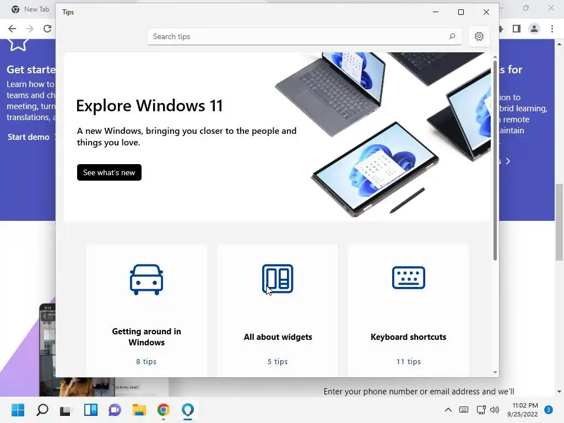The width and height of the screenshot is (564, 423).
Task: Switch to Google Chrome on taskbar
Action: [x=163, y=410]
